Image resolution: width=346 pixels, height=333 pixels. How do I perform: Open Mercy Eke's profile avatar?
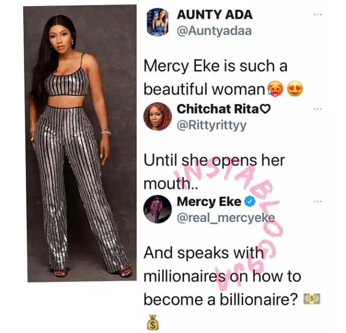(x=158, y=209)
